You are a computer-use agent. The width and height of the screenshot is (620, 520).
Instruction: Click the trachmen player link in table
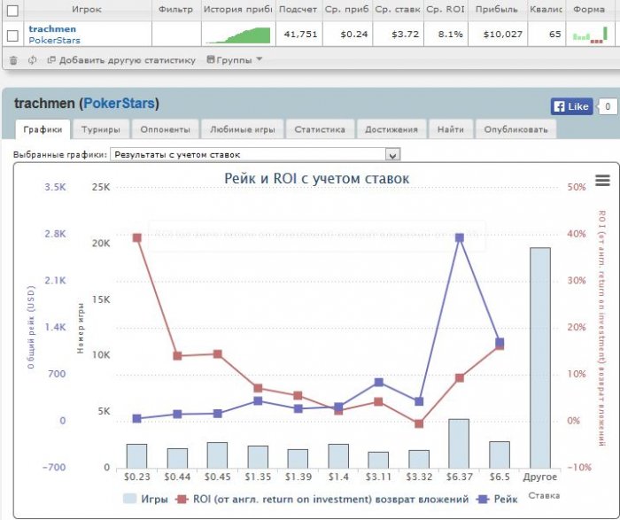[52, 29]
